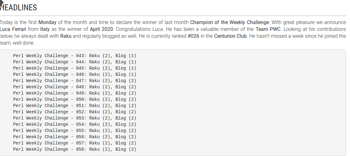Click the Perl Weekly Challenge - 046 line
Image resolution: width=350 pixels, height=156 pixels.
click(75, 75)
